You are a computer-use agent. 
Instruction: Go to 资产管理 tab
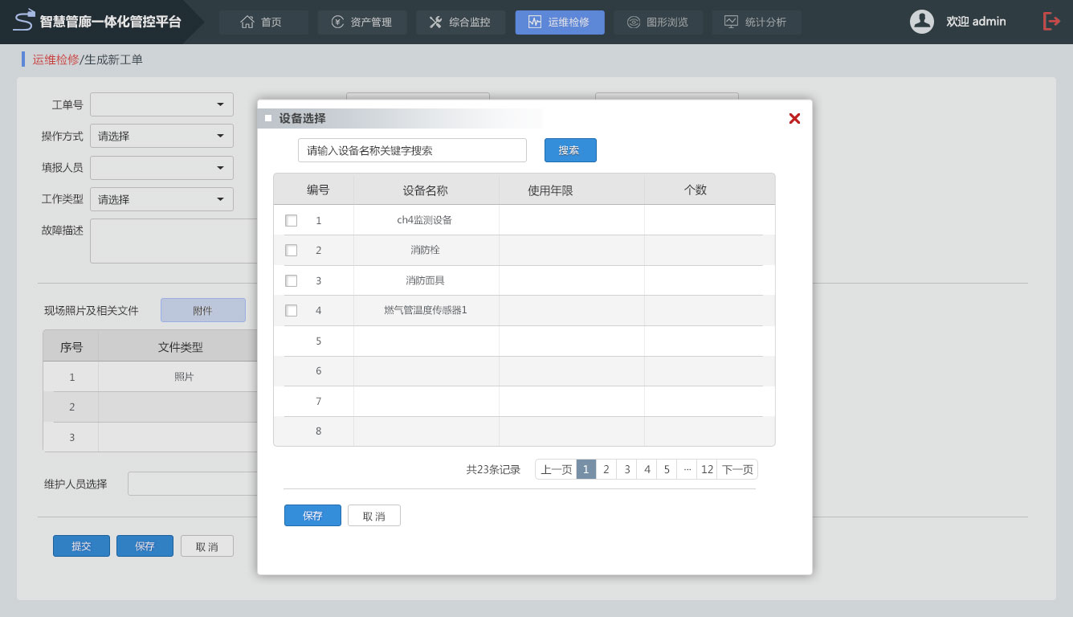(x=362, y=22)
